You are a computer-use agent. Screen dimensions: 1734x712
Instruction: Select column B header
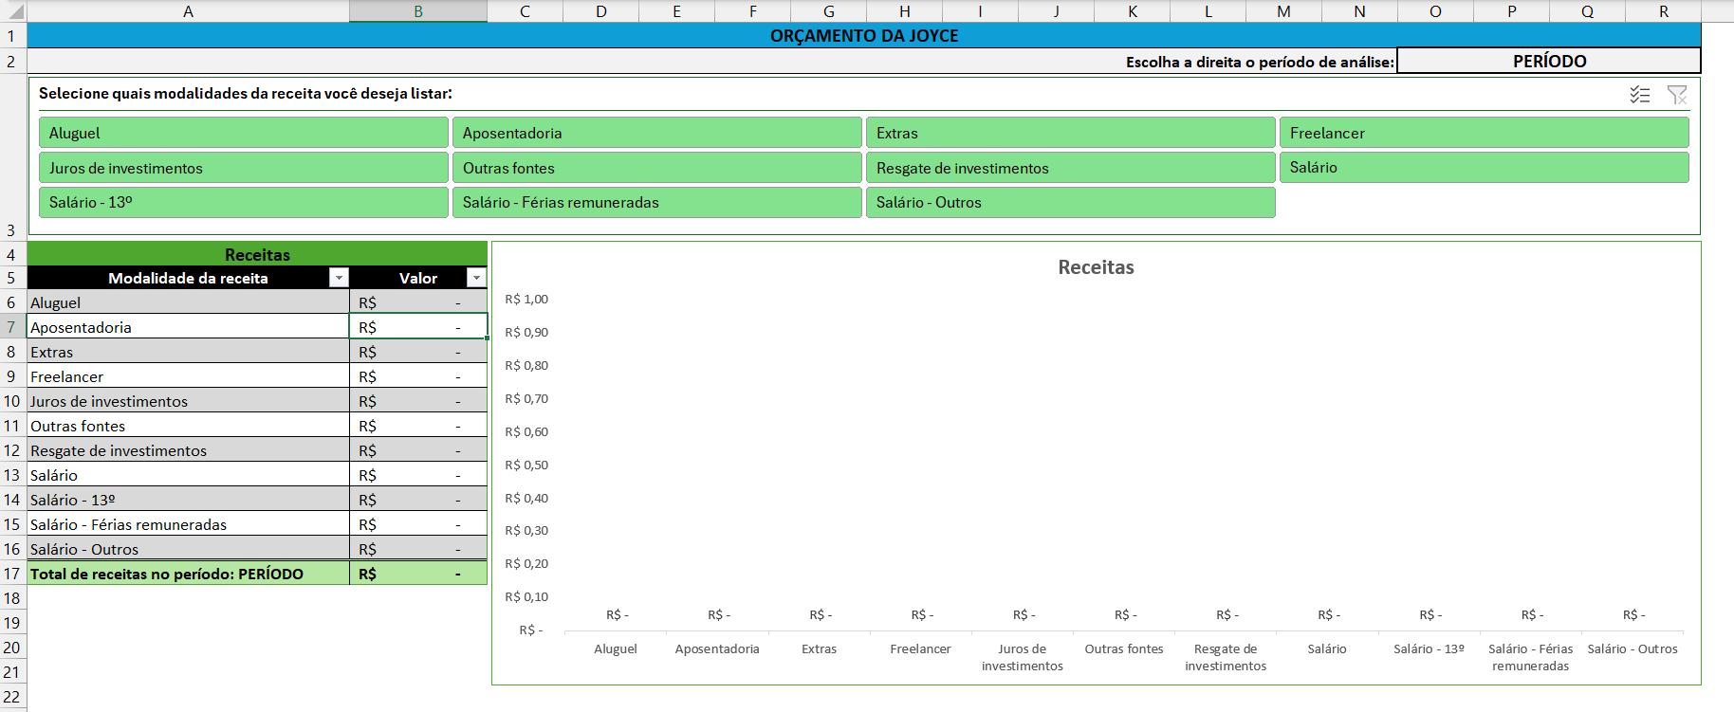click(418, 11)
